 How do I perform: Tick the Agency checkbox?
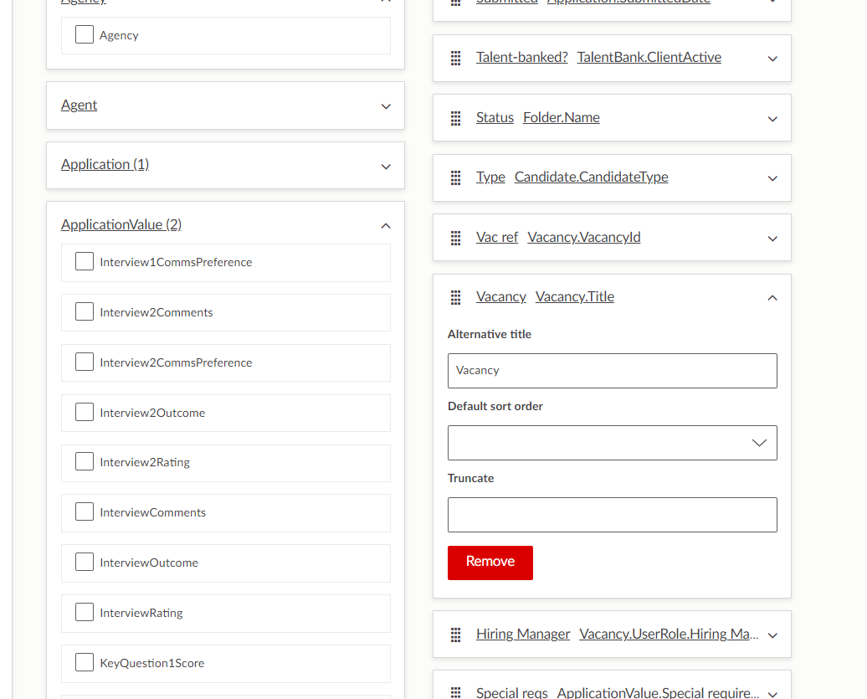(85, 35)
